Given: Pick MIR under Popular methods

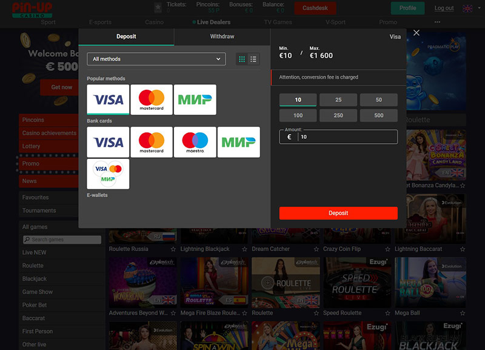Looking at the screenshot, I should pyautogui.click(x=195, y=99).
